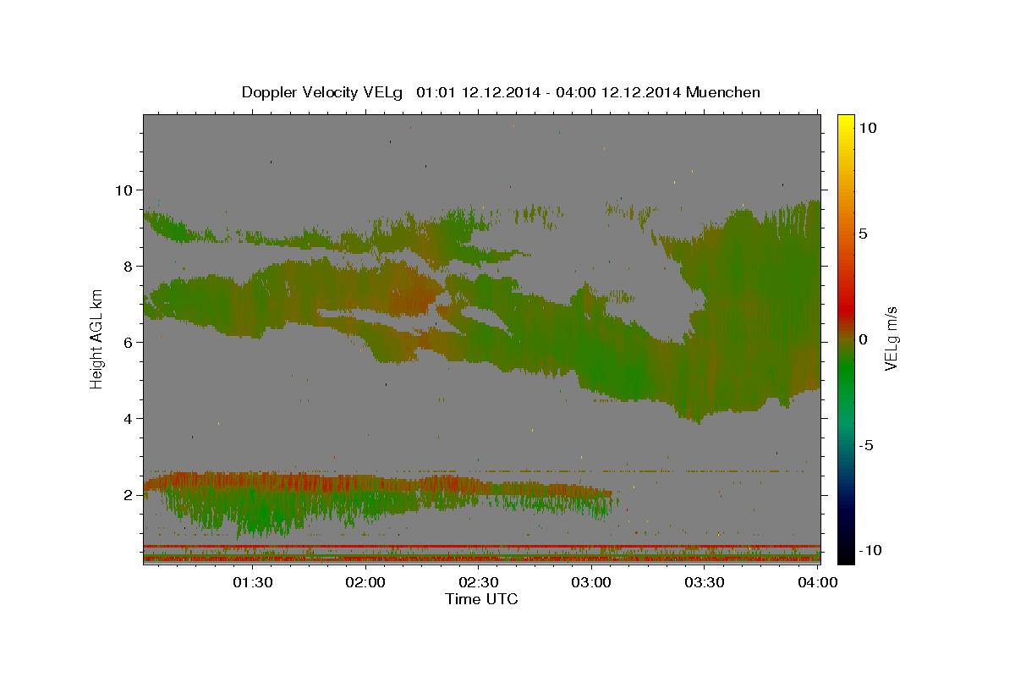The height and width of the screenshot is (677, 1015).
Task: Click the 'Height AGL km' axis label
Action: point(96,340)
